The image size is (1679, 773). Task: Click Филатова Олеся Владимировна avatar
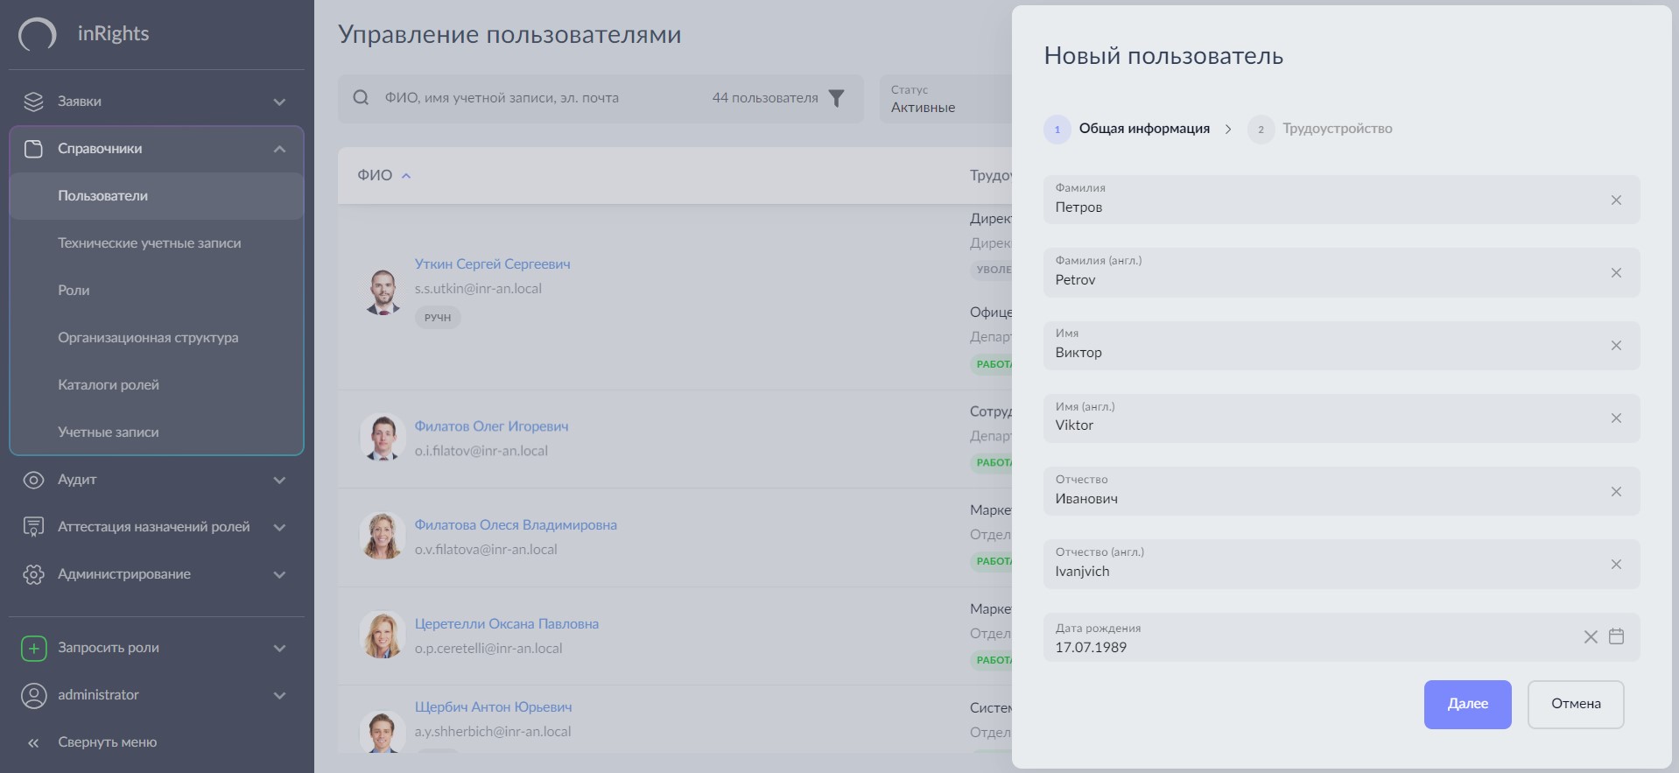coord(383,536)
